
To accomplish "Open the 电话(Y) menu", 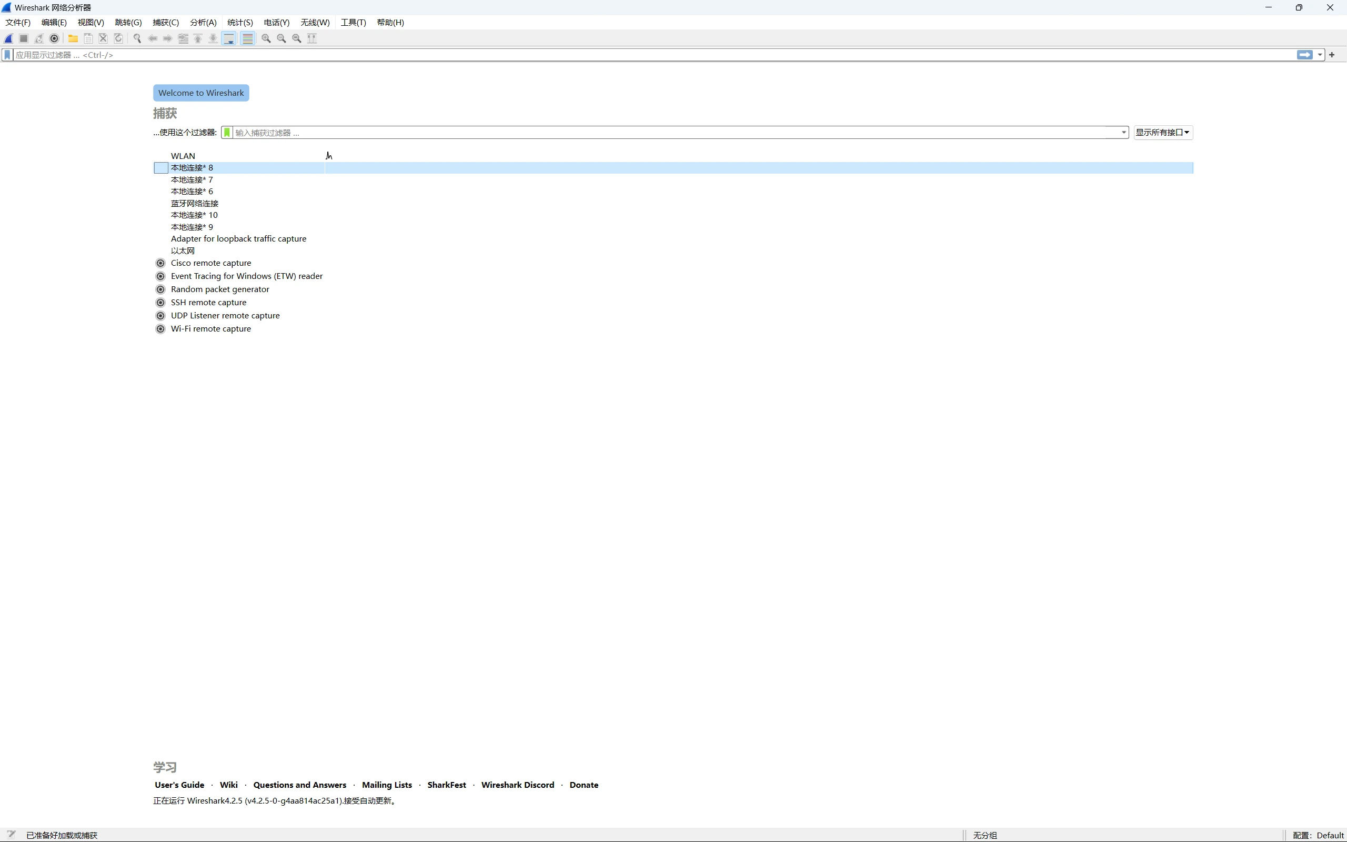I will pos(277,22).
